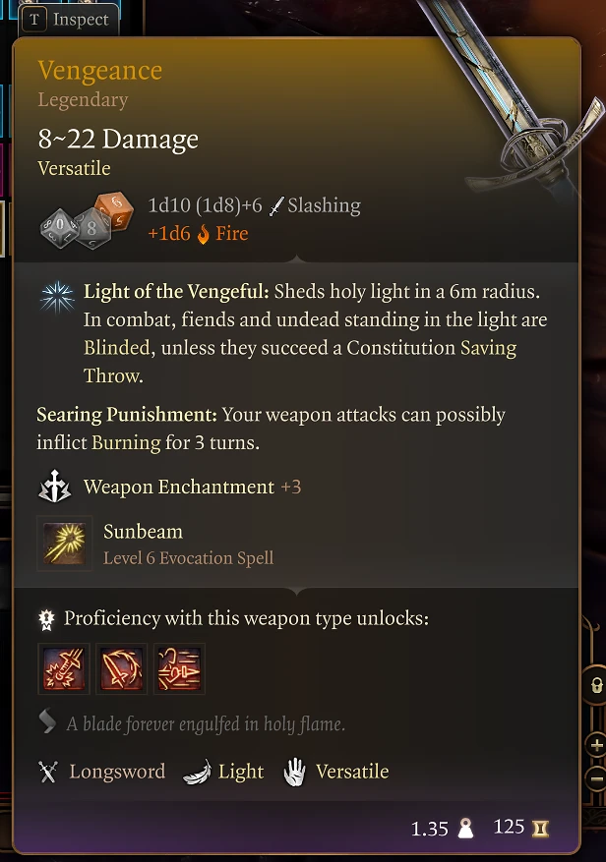606x862 pixels.
Task: Click the Longsword crossed-swords icon
Action: (x=48, y=772)
